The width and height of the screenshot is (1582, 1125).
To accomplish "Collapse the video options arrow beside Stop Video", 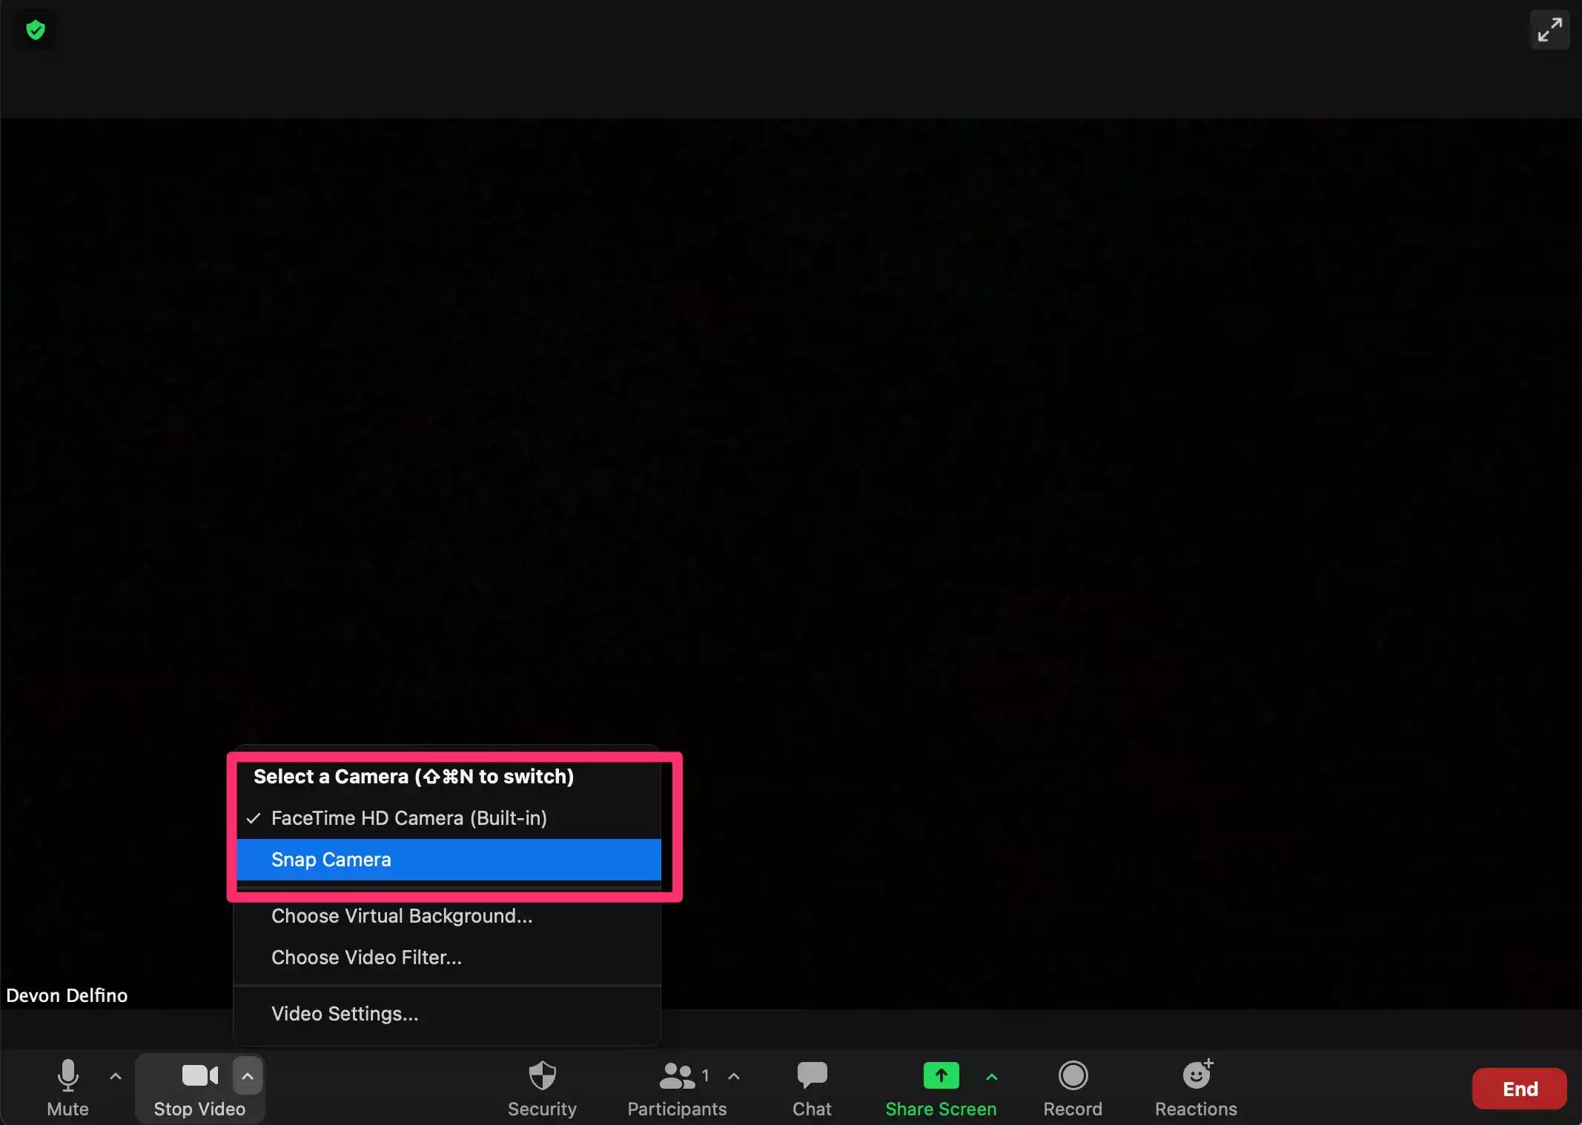I will 248,1076.
